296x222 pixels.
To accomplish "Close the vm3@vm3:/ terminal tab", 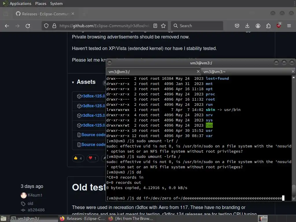I will (198, 71).
